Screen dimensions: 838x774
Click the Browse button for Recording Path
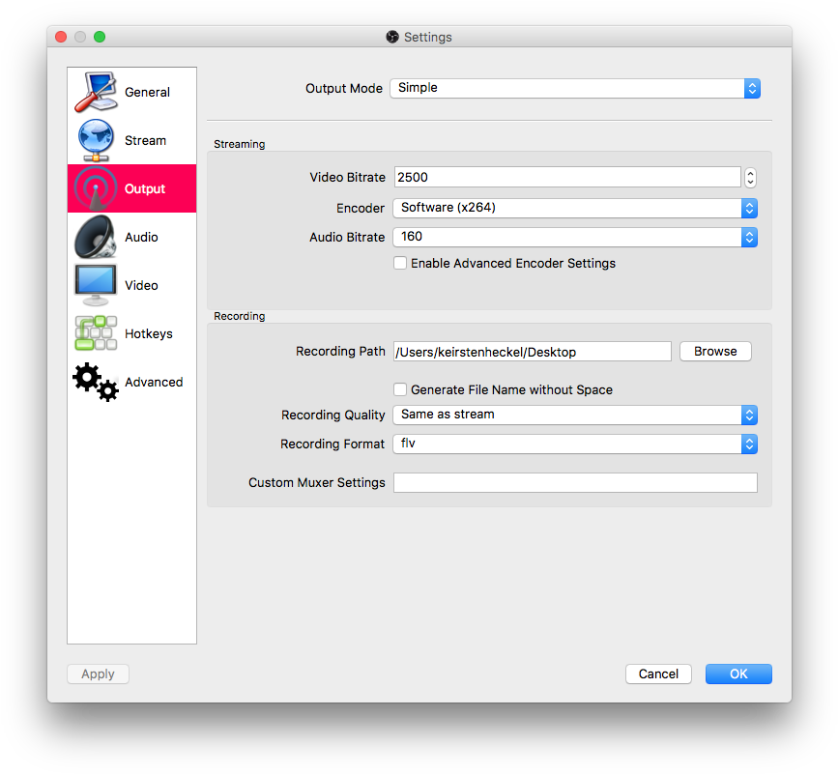[x=715, y=351]
